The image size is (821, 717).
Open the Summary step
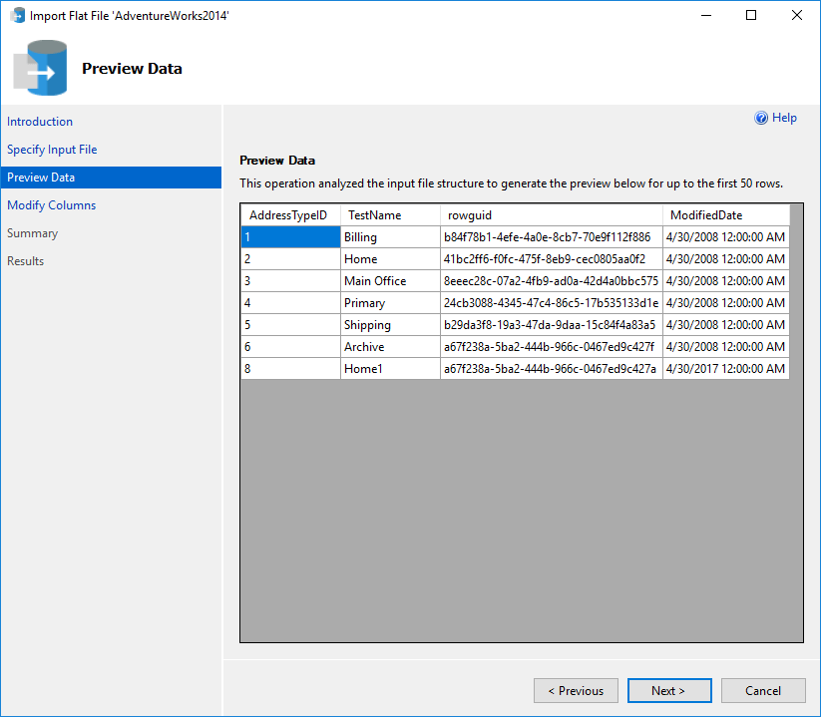[x=32, y=232]
